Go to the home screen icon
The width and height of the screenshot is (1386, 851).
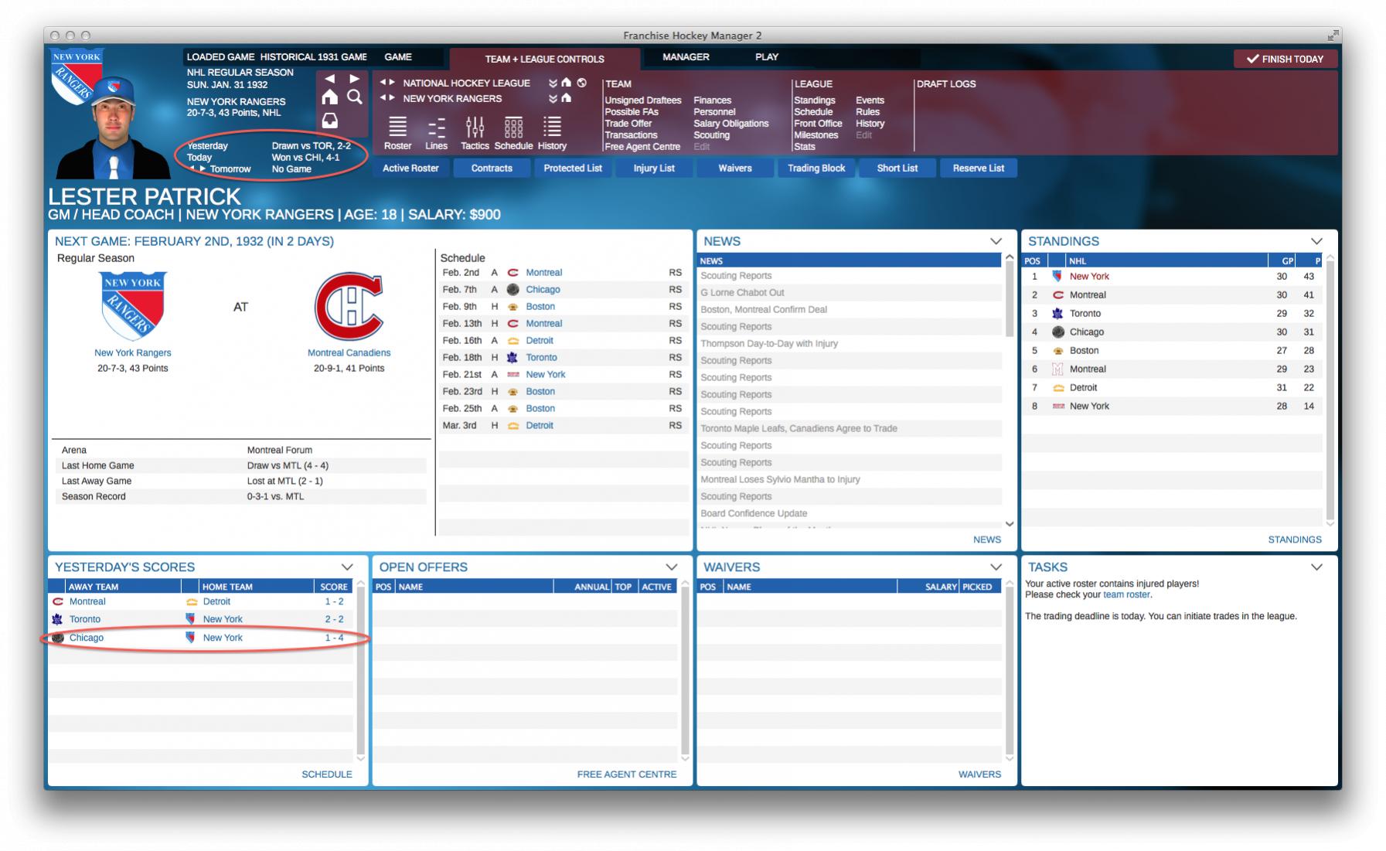pyautogui.click(x=330, y=97)
